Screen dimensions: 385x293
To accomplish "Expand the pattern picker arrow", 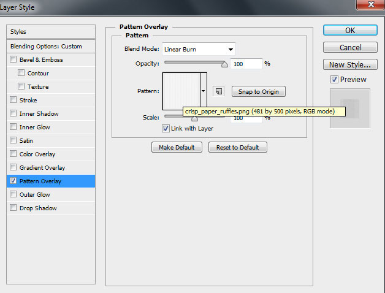I will [203, 91].
